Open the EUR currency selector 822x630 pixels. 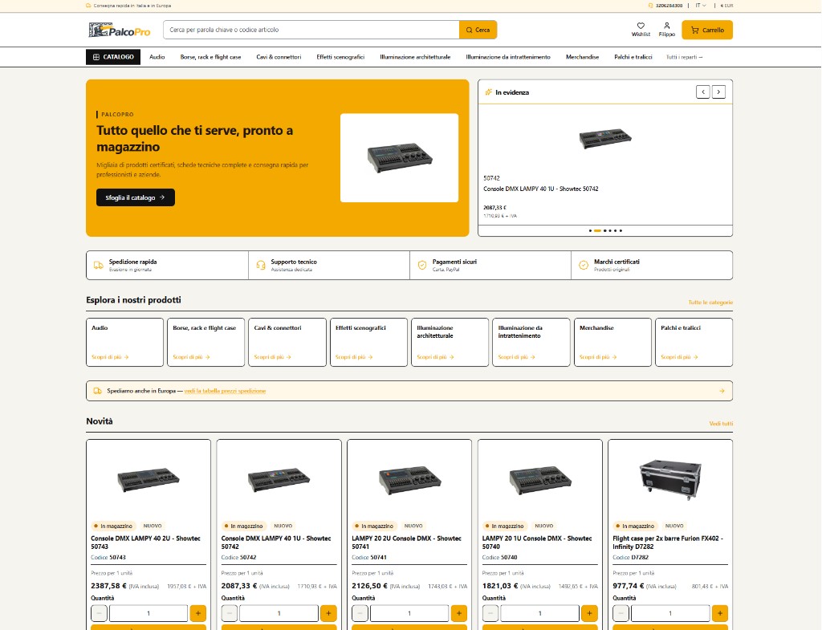click(x=726, y=6)
